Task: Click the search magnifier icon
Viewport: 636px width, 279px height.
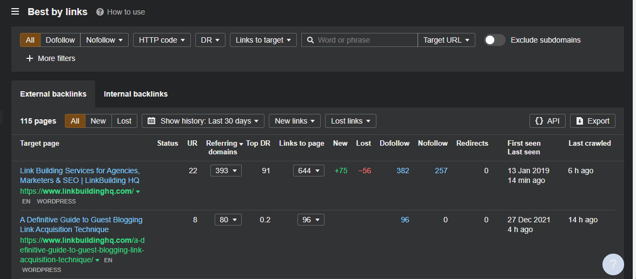Action: (x=310, y=40)
